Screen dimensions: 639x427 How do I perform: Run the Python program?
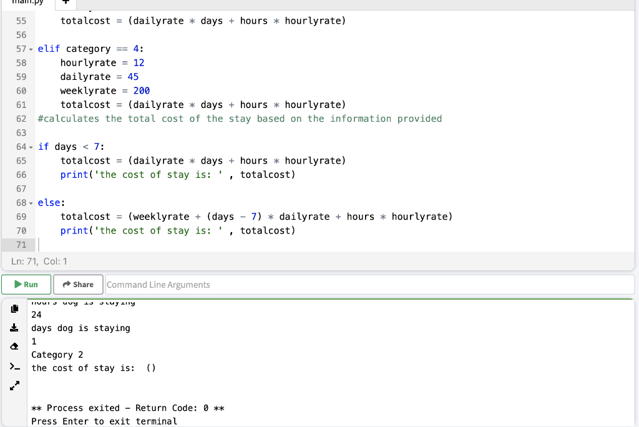click(x=26, y=284)
